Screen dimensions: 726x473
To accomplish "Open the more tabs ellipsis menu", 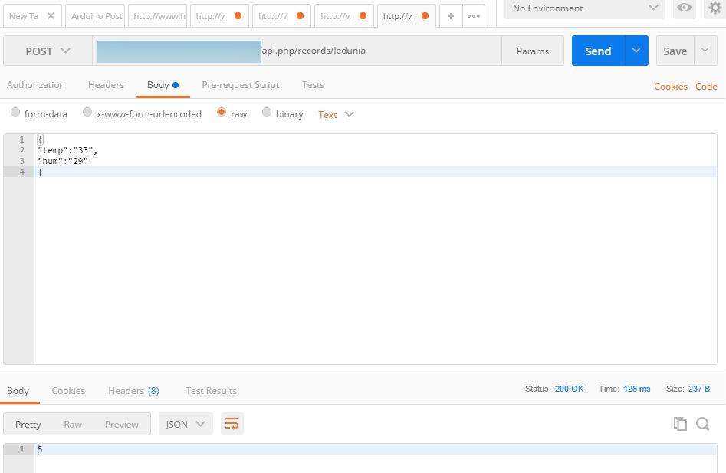I will [x=474, y=16].
